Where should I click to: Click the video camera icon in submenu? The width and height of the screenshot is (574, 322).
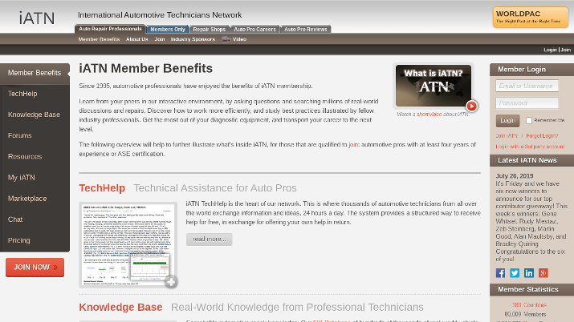pyautogui.click(x=226, y=39)
